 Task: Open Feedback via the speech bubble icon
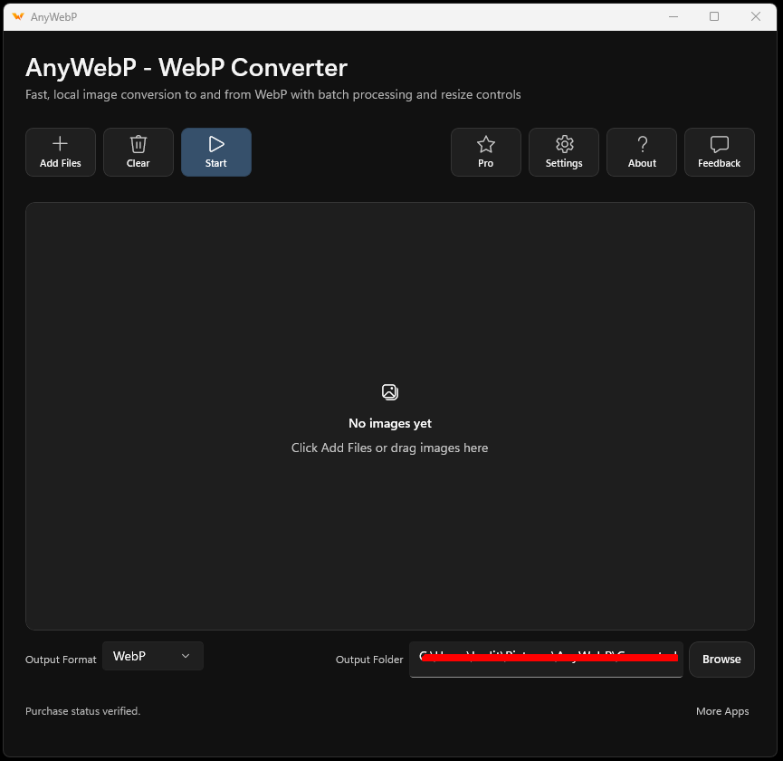pos(719,144)
